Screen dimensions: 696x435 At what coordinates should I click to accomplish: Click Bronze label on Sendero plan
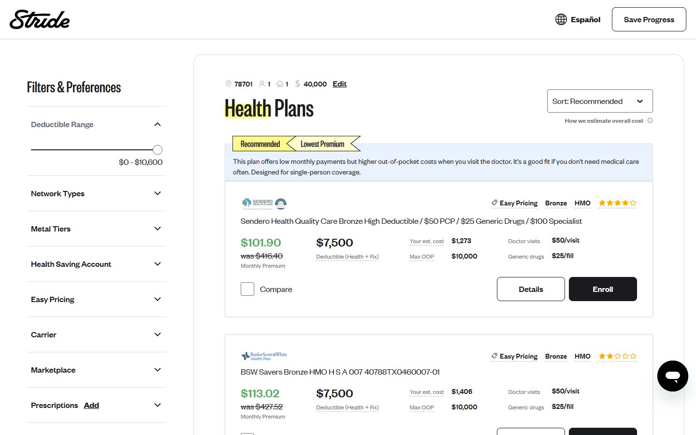(x=556, y=203)
